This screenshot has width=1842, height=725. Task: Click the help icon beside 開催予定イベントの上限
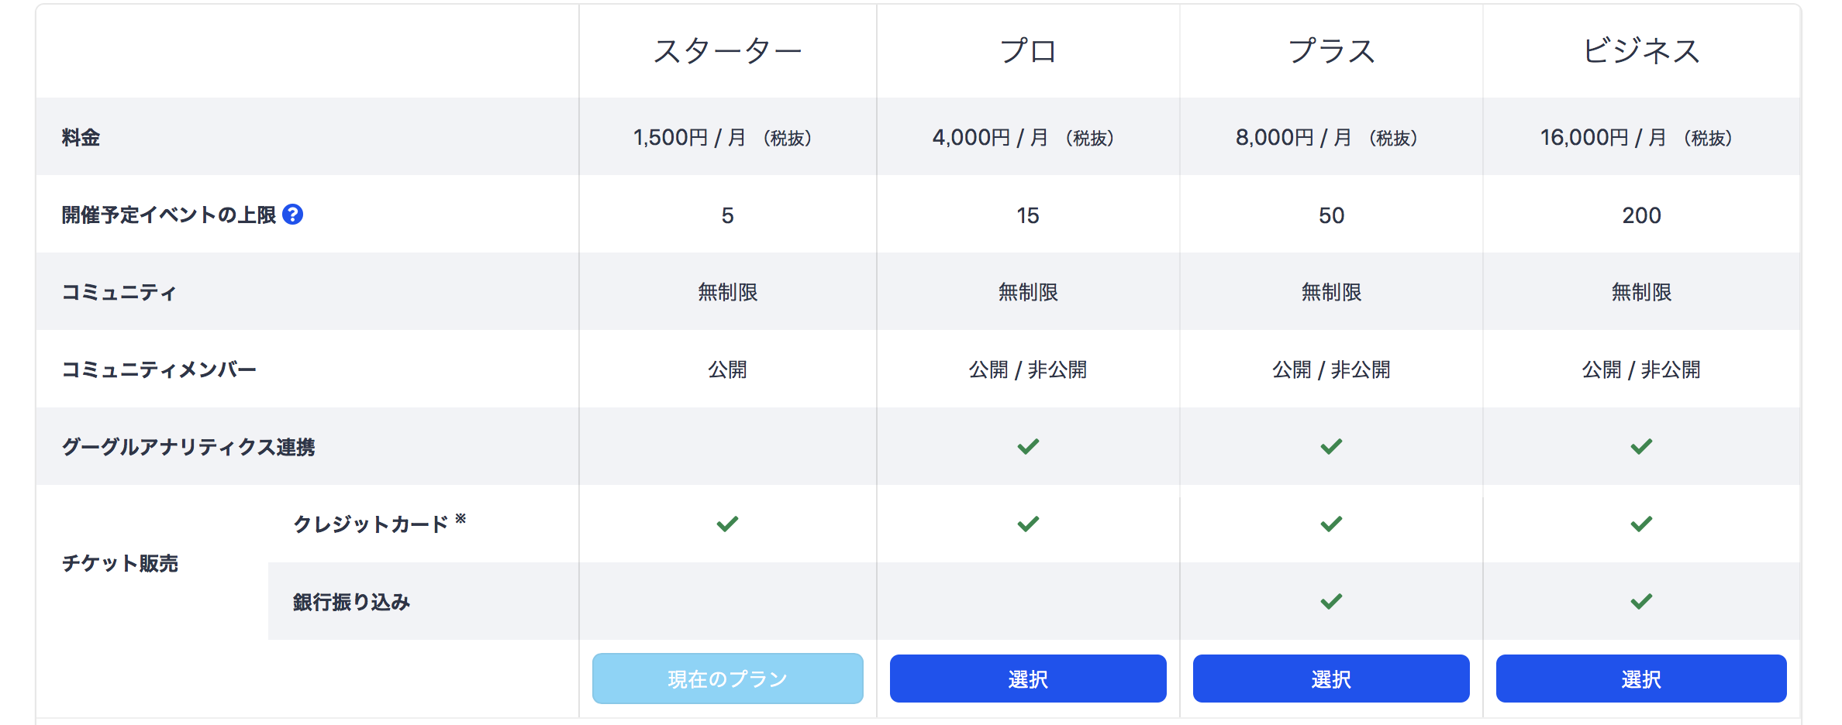(x=292, y=215)
